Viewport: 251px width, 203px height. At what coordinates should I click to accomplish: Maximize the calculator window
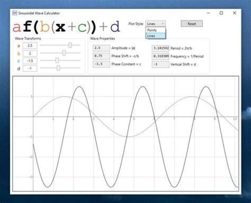(x=221, y=13)
